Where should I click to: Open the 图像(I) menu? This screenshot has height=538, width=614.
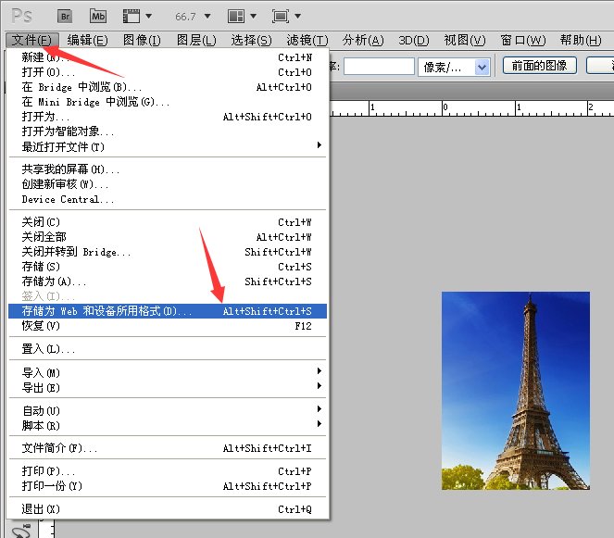click(x=142, y=40)
